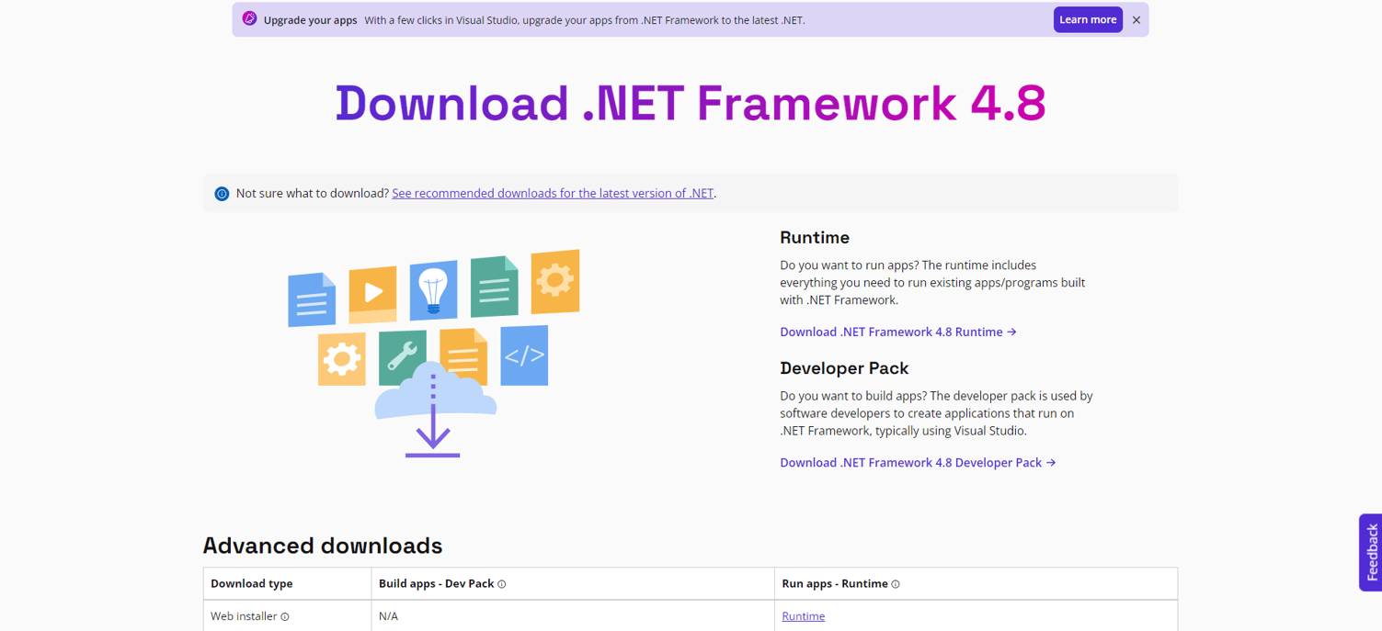Screen dimensions: 1382x631
Task: Select the Download type column header
Action: click(x=251, y=583)
